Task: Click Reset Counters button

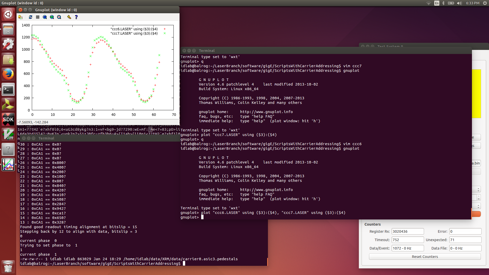Action: pos(425,257)
